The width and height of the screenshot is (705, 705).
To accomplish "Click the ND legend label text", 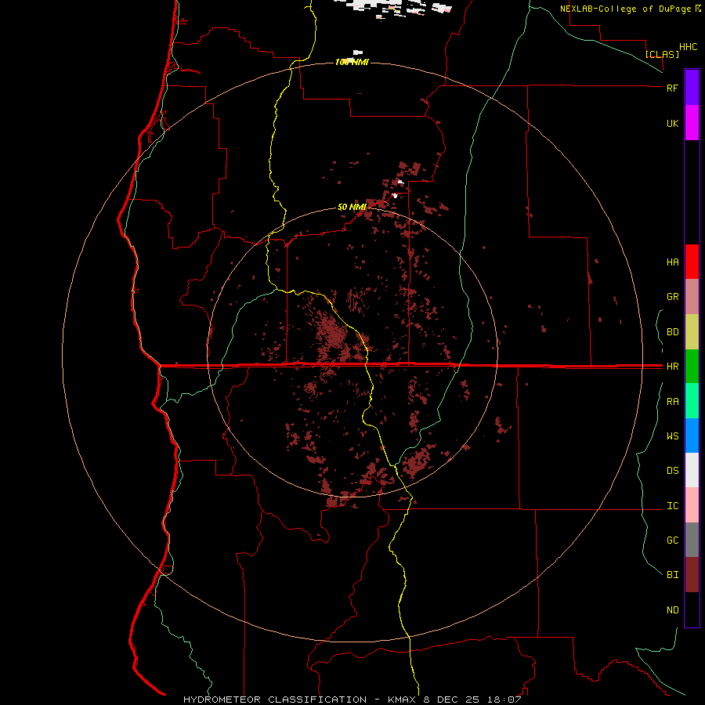I will [x=672, y=609].
